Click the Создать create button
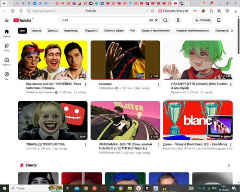Image resolution: width=240 pixels, height=192 pixels. [x=203, y=20]
